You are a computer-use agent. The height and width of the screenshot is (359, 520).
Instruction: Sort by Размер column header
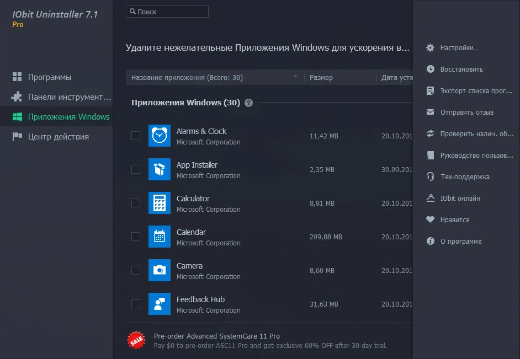click(x=321, y=78)
